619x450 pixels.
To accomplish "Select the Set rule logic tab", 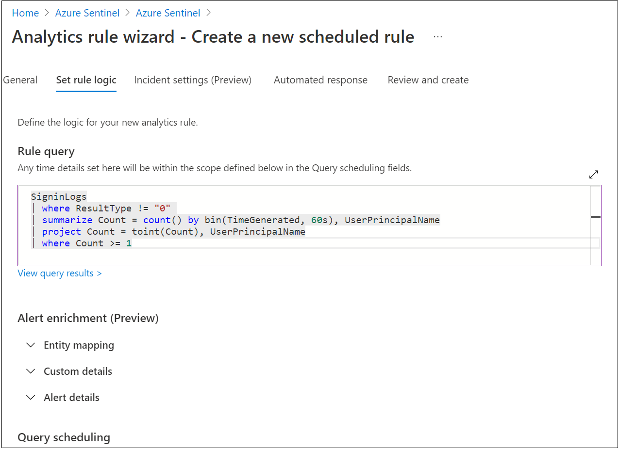I will [x=86, y=80].
